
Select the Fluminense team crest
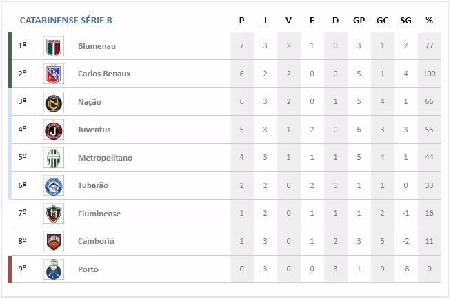[53, 214]
